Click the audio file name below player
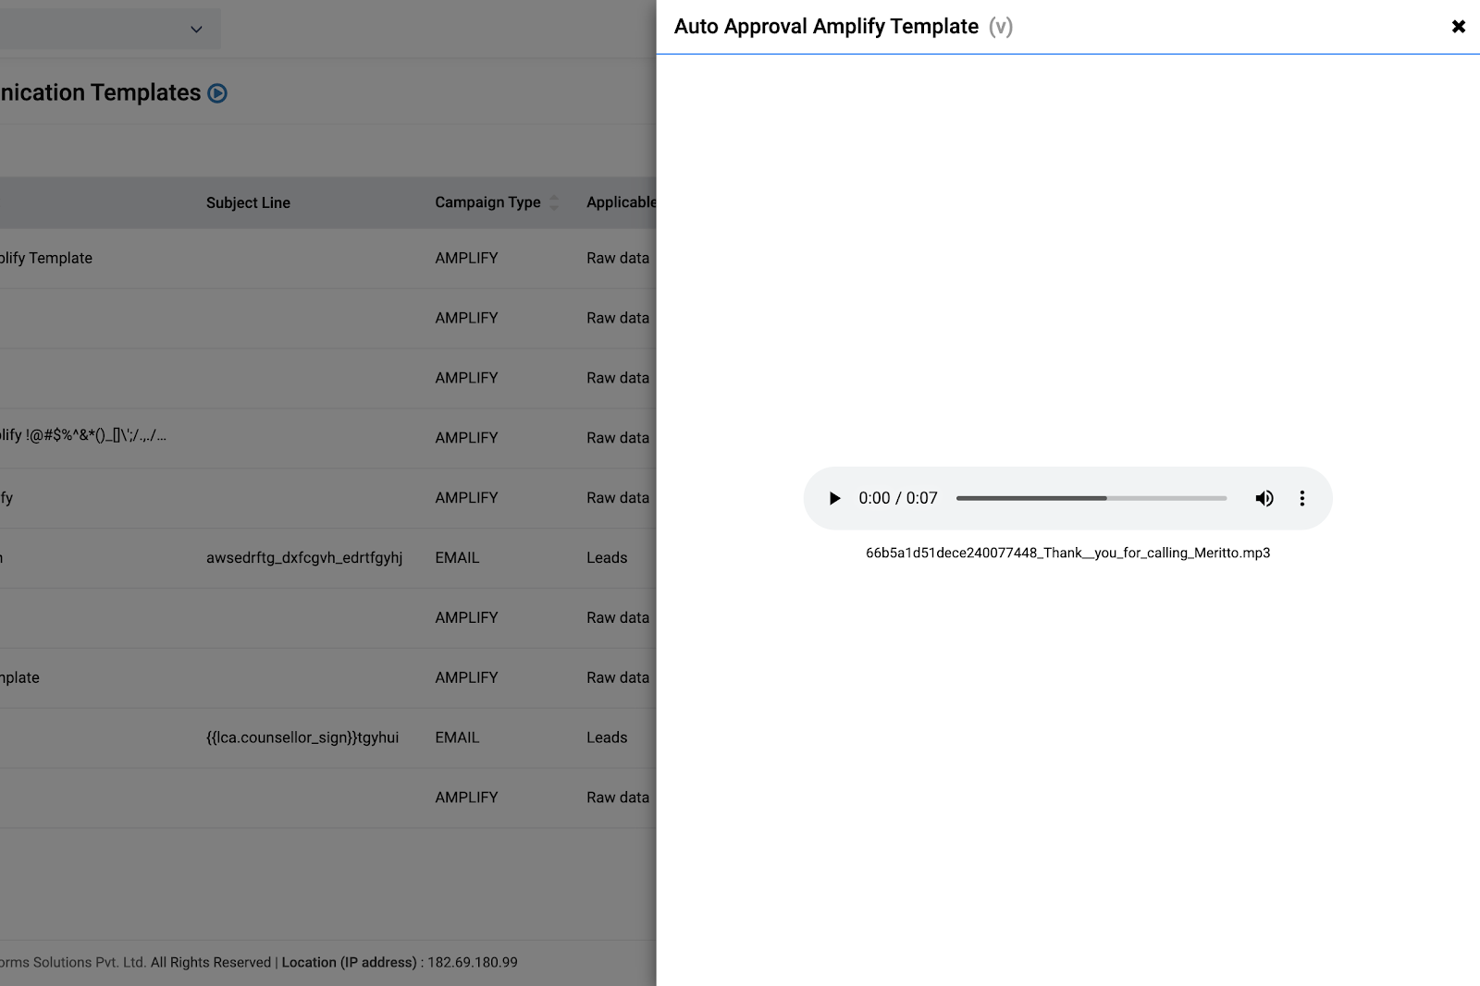The width and height of the screenshot is (1480, 986). coord(1067,553)
